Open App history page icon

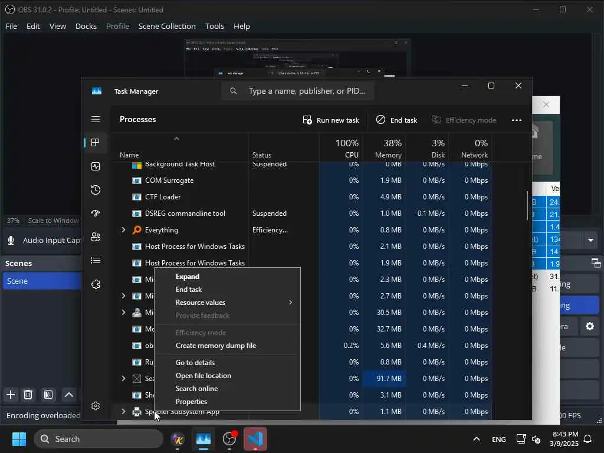click(x=96, y=190)
